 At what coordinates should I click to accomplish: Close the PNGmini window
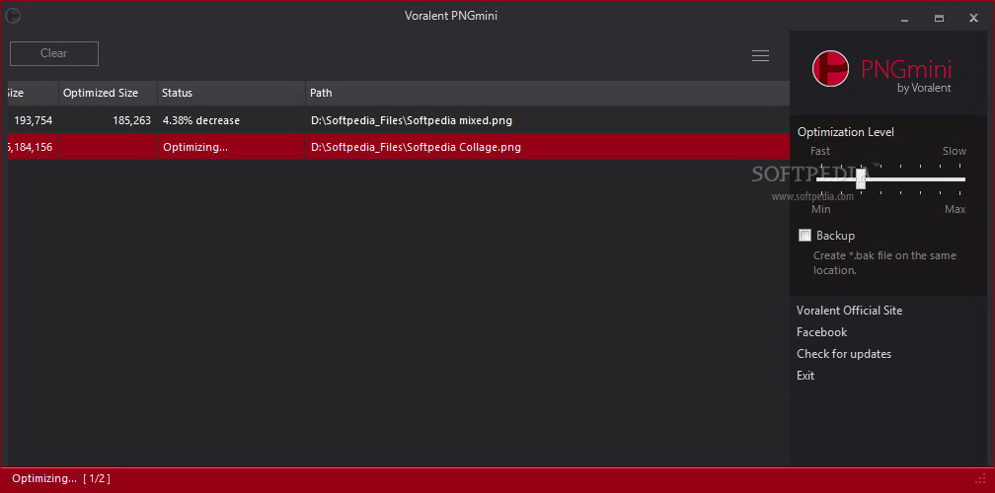pos(973,19)
